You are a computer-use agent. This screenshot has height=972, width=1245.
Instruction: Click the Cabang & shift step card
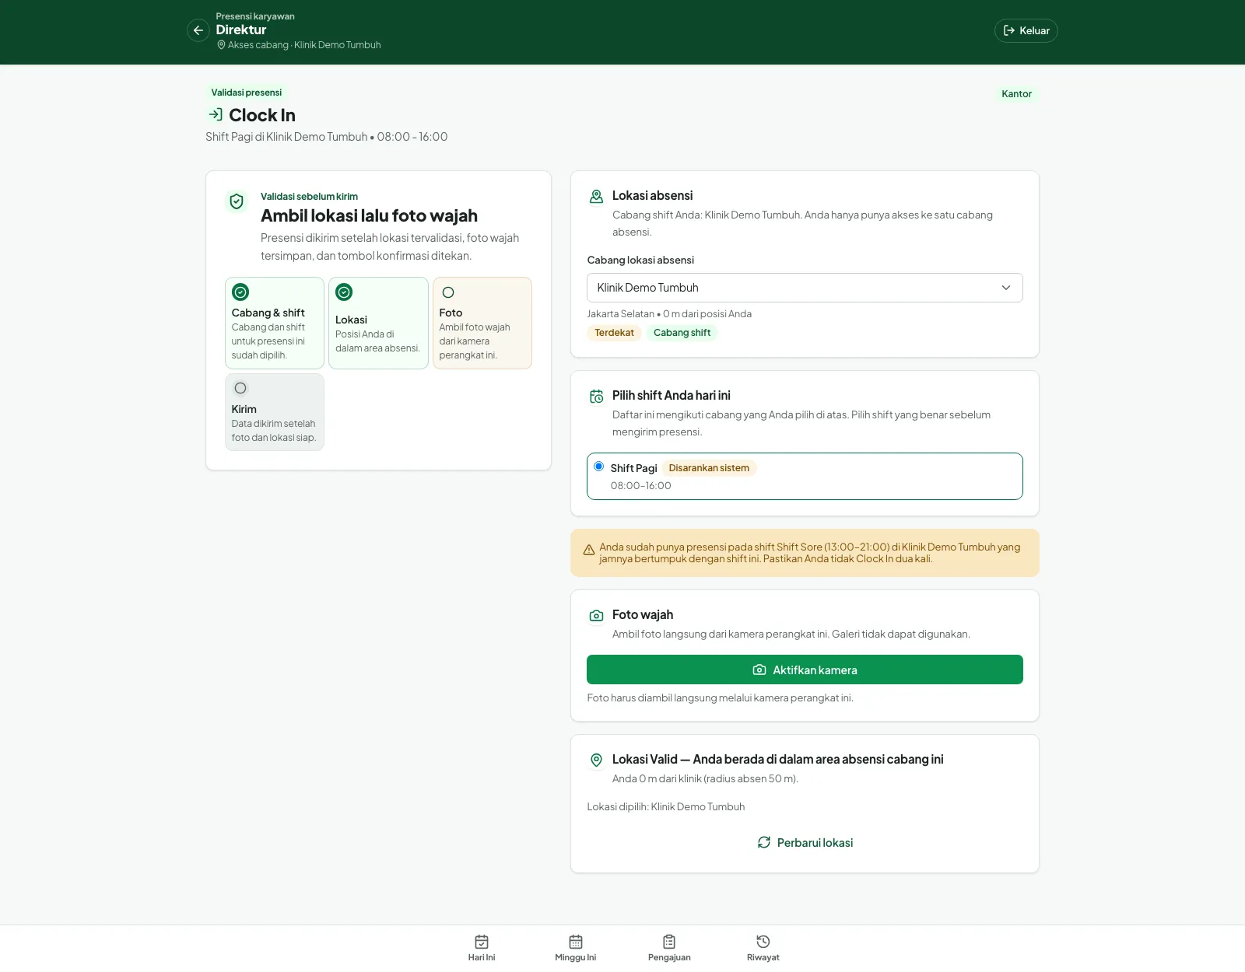coord(275,323)
